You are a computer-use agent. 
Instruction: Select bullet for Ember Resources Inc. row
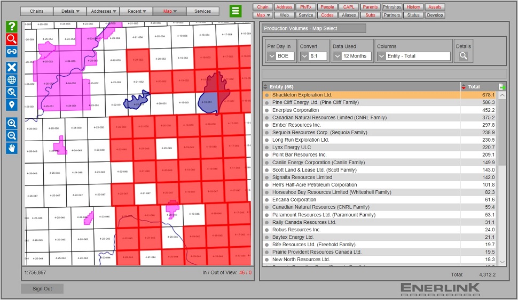click(x=266, y=125)
